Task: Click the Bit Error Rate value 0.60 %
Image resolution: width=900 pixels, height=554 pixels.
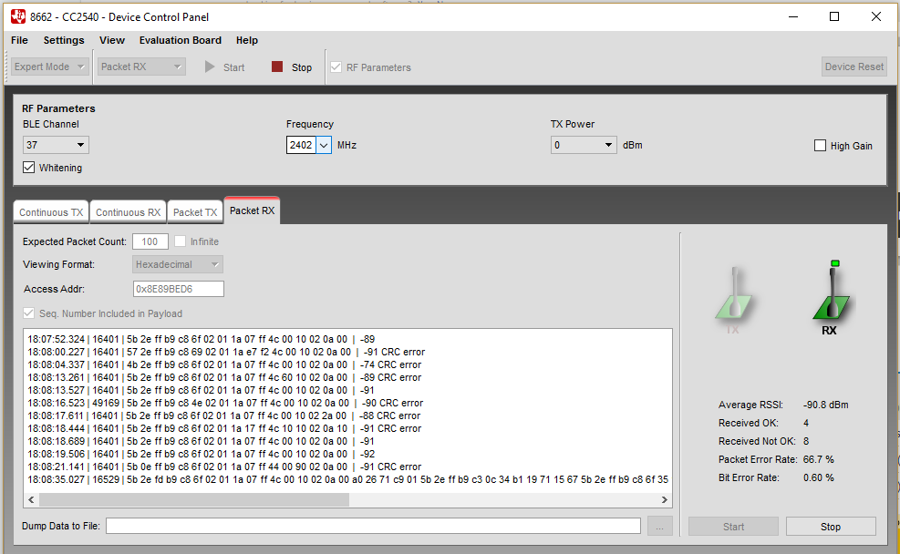Action: click(819, 477)
